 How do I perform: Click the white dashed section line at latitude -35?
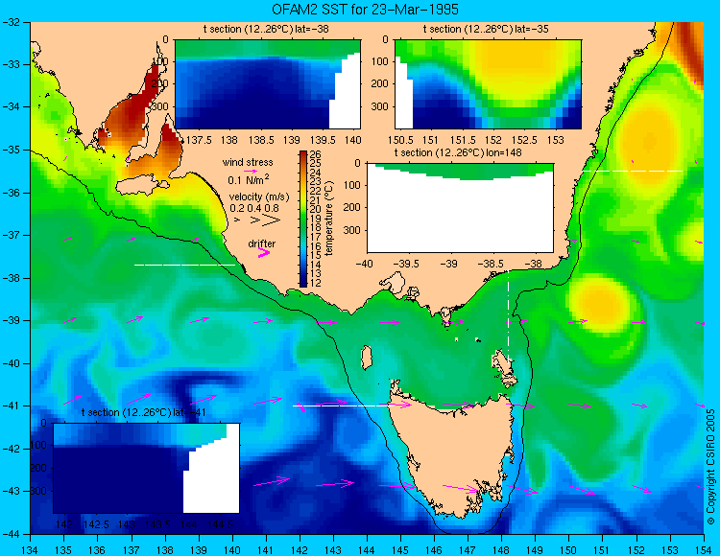point(633,171)
